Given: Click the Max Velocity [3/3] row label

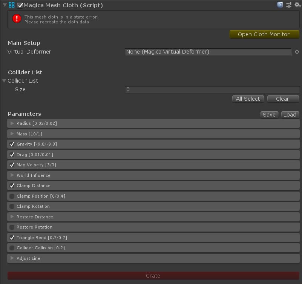Looking at the screenshot, I should click(x=37, y=165).
